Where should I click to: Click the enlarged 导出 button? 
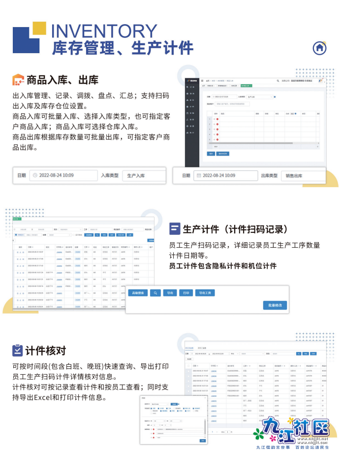[x=170, y=293]
